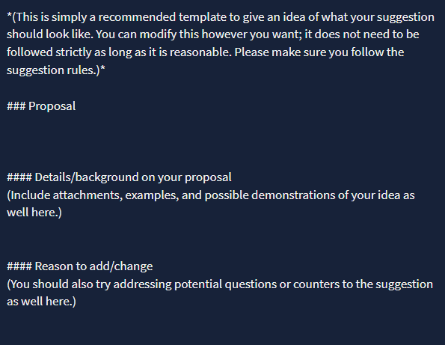This screenshot has width=445, height=345.
Task: Click the word "addressing" in the Reason hint
Action: pos(142,284)
